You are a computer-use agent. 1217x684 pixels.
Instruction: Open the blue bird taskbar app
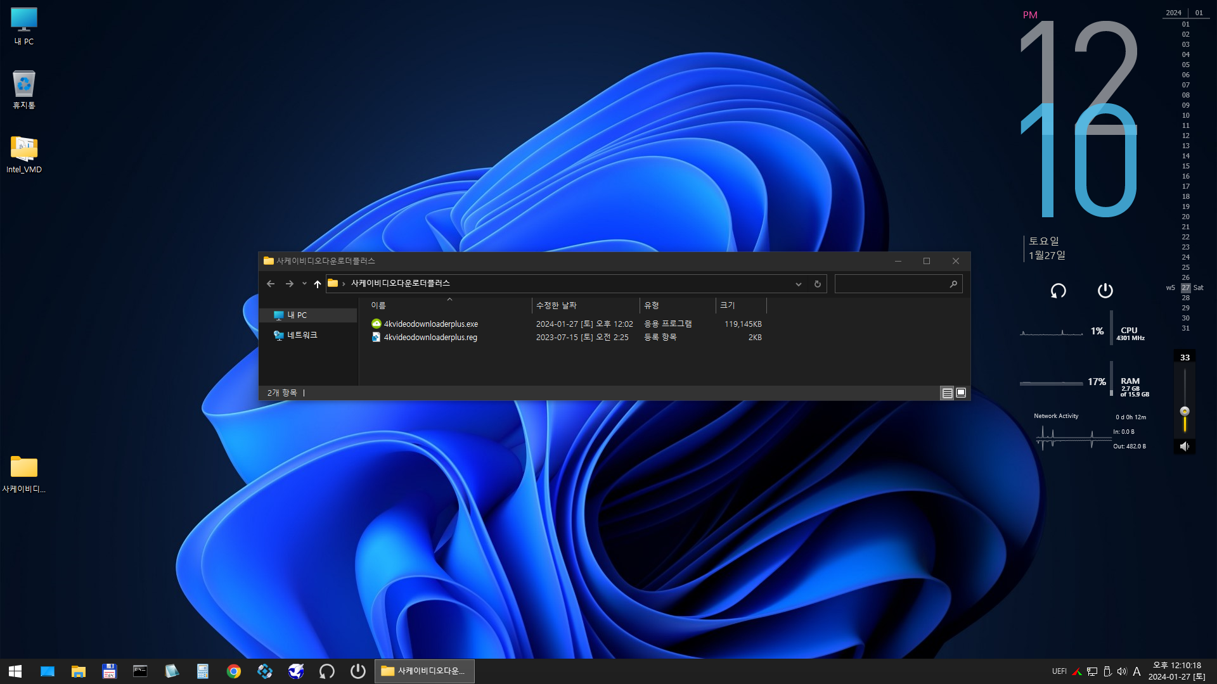point(296,671)
